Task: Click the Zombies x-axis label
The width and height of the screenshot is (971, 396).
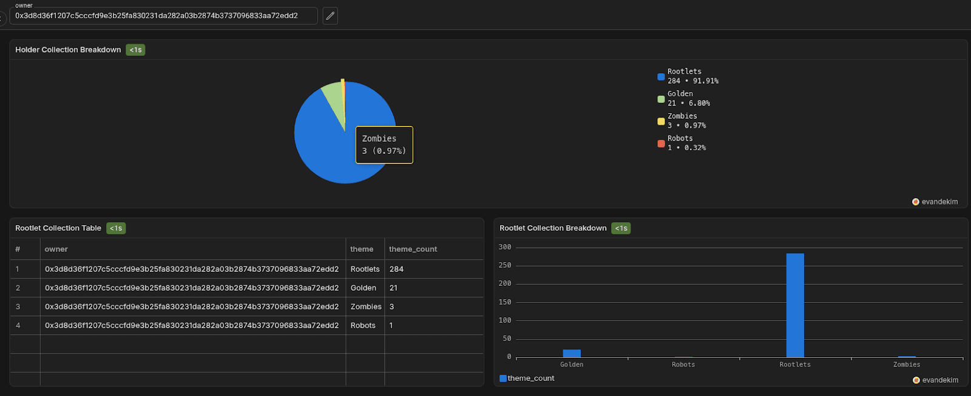Action: 907,365
